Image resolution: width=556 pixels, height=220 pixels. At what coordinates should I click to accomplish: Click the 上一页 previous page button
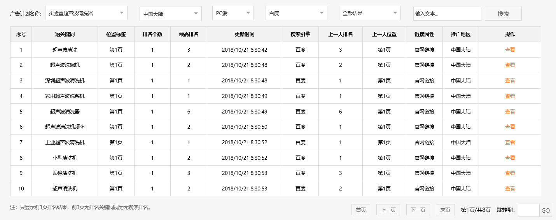click(388, 210)
